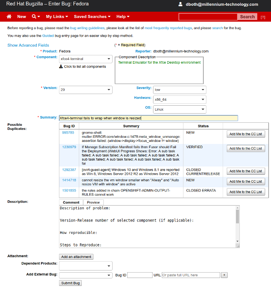
Task: Expand the Saved Searches menu
Action: point(92,17)
